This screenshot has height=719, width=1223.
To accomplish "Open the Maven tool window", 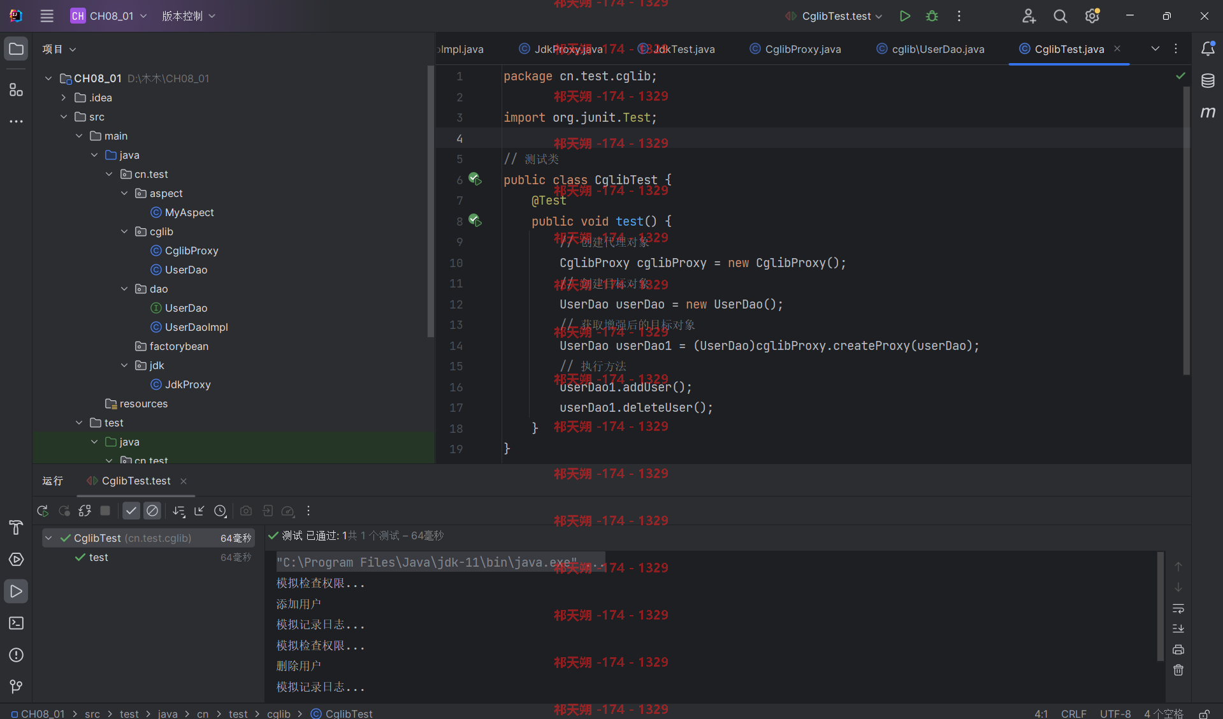I will 1208,113.
